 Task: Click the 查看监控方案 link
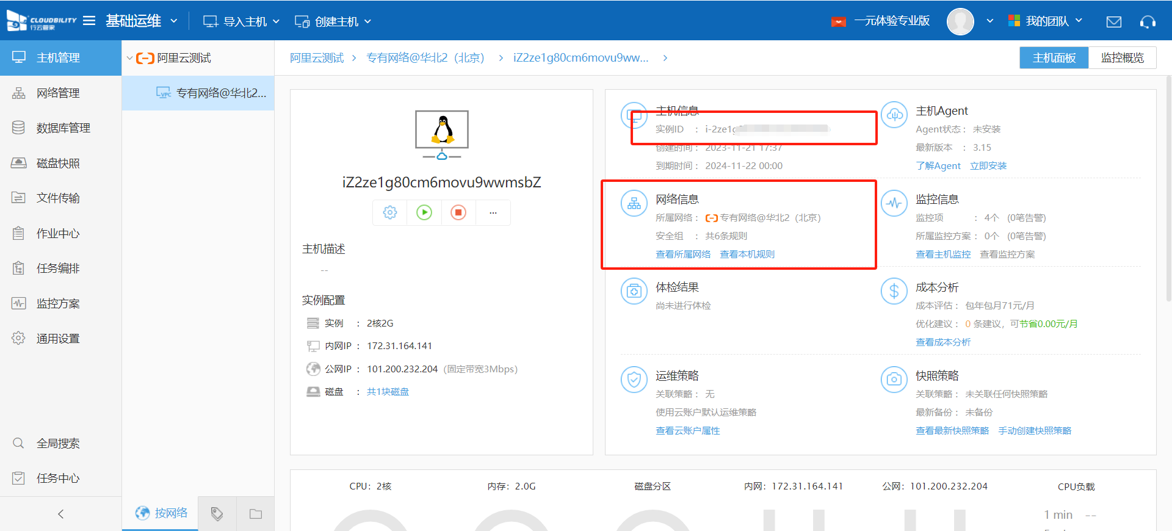pos(1007,255)
